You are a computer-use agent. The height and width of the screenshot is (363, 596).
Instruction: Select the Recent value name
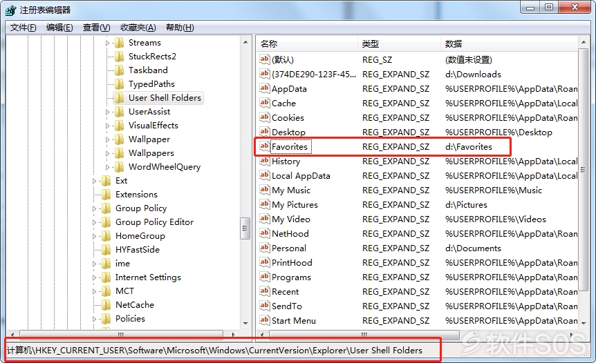click(285, 292)
